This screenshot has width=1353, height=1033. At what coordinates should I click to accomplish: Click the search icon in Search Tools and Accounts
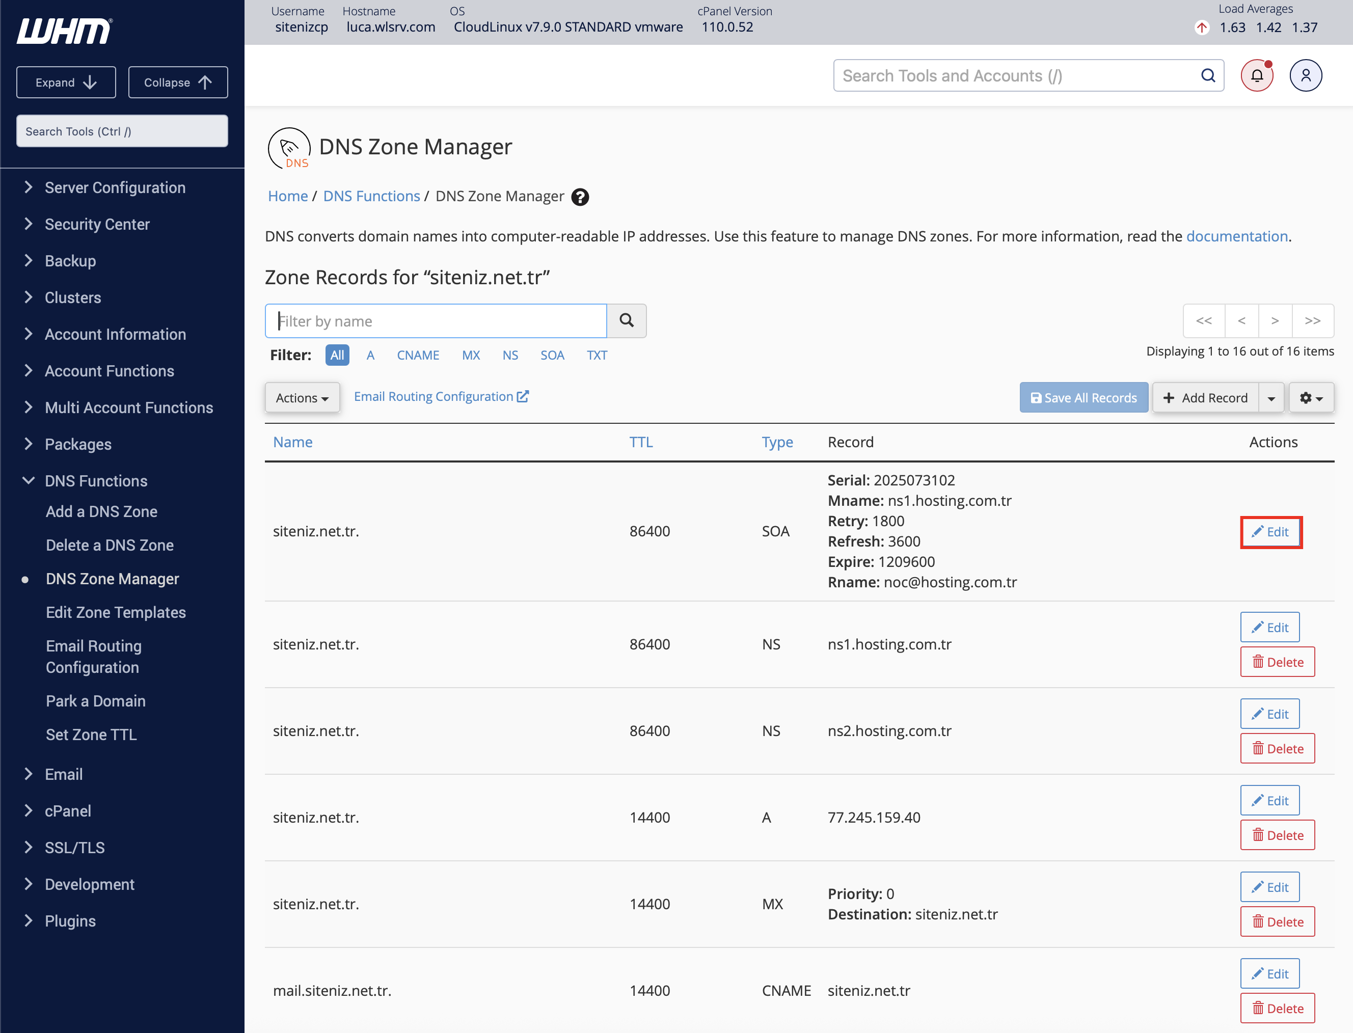(1208, 75)
